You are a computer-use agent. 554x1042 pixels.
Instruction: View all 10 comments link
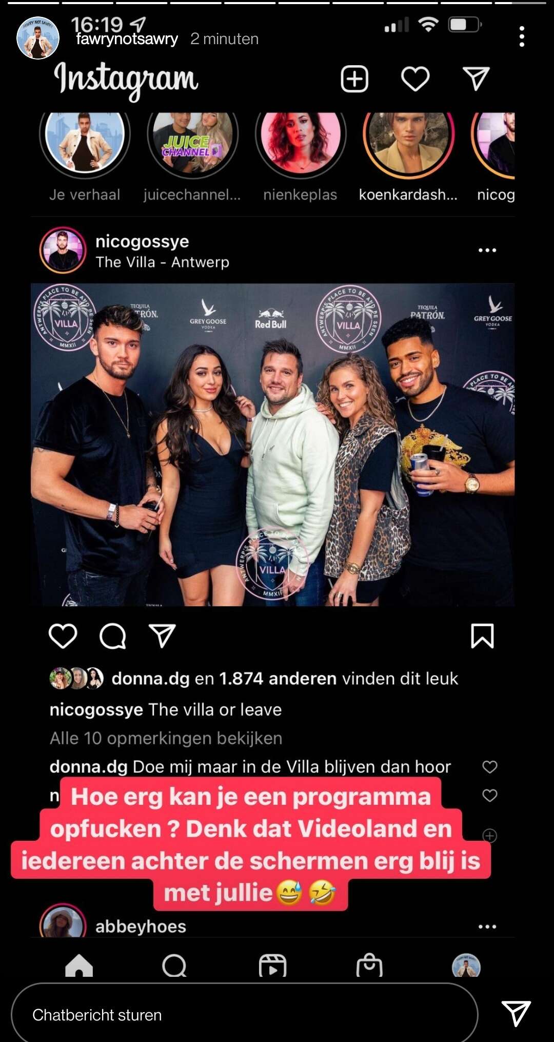coord(166,738)
